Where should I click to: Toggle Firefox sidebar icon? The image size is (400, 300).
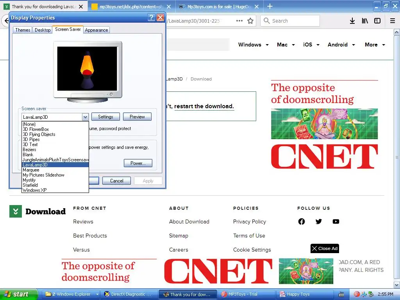pyautogui.click(x=377, y=21)
